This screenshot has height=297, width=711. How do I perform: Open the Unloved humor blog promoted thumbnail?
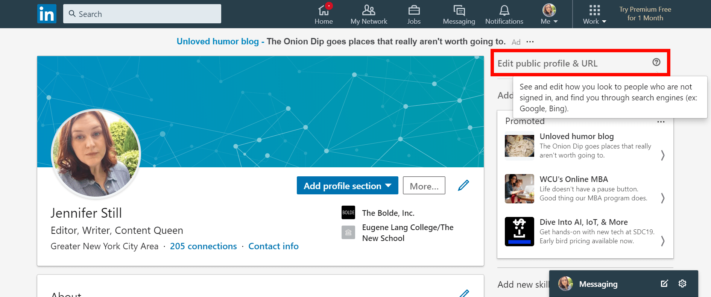coord(520,146)
